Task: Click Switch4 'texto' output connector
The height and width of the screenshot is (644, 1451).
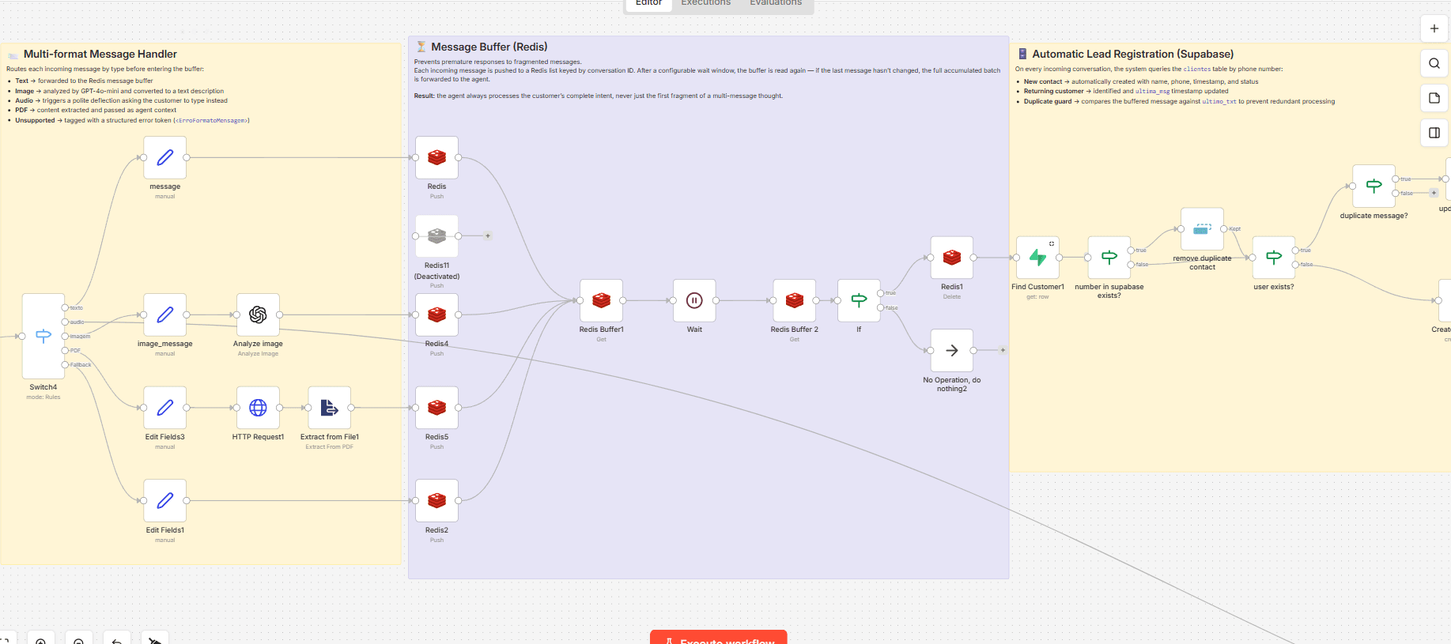Action: pos(65,307)
